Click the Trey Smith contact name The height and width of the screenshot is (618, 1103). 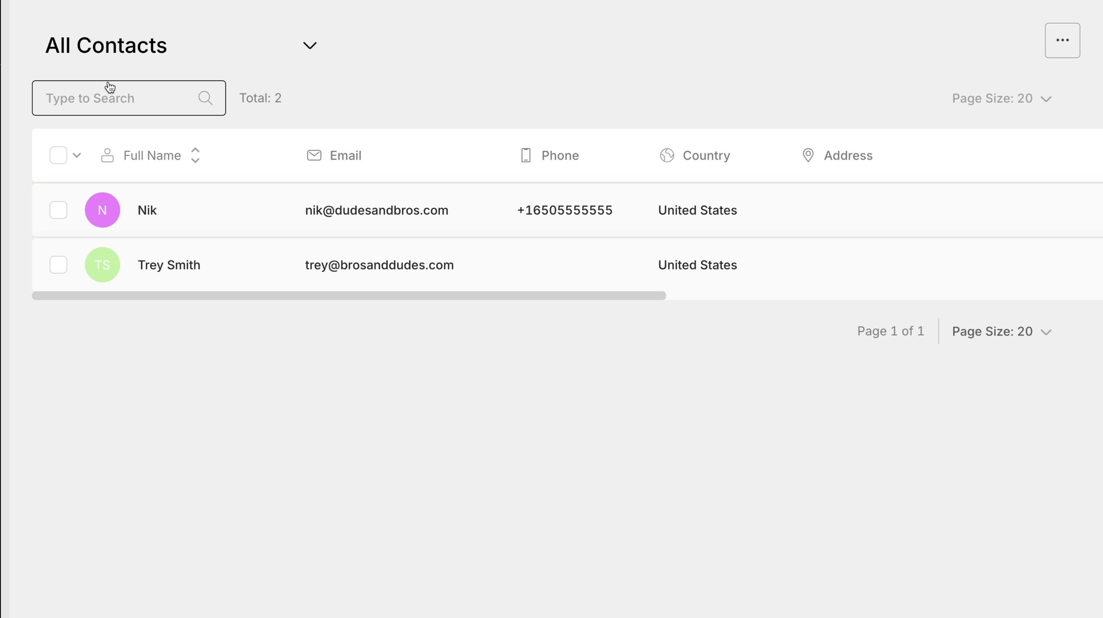pyautogui.click(x=169, y=265)
